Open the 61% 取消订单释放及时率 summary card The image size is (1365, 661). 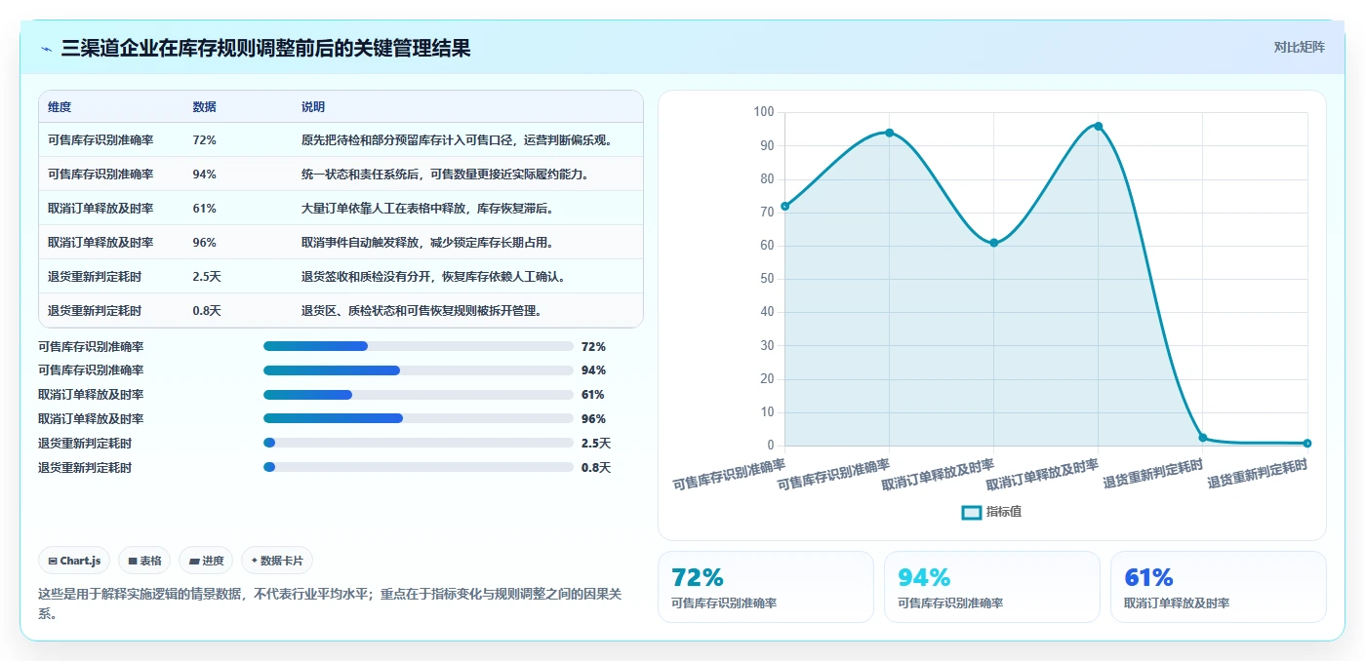point(1218,587)
